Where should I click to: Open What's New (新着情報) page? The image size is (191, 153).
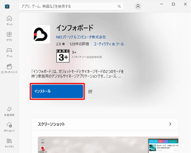(9, 112)
